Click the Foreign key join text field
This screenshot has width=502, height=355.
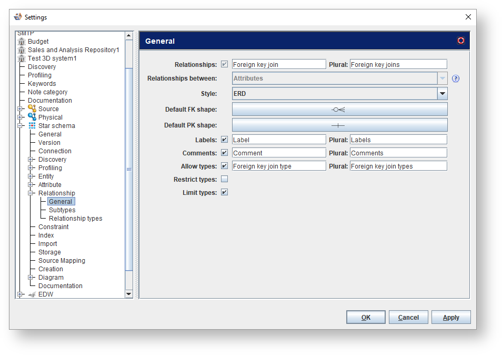click(279, 64)
